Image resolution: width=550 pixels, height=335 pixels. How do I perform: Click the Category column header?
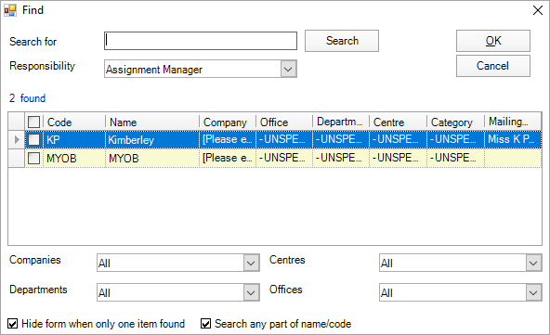[455, 122]
